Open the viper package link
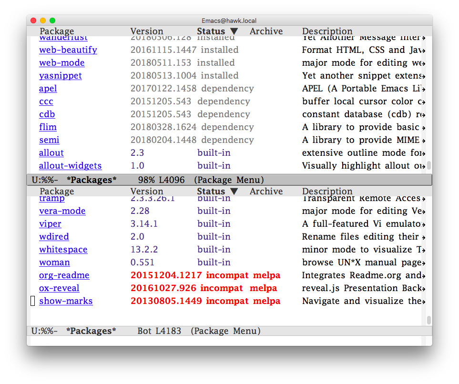 click(50, 223)
